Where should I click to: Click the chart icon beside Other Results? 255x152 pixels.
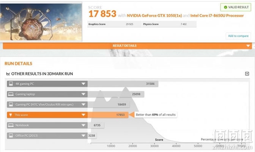point(8,74)
